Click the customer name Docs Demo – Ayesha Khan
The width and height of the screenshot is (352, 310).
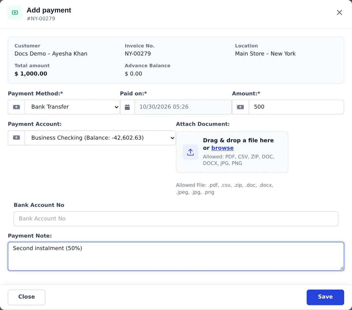point(51,54)
